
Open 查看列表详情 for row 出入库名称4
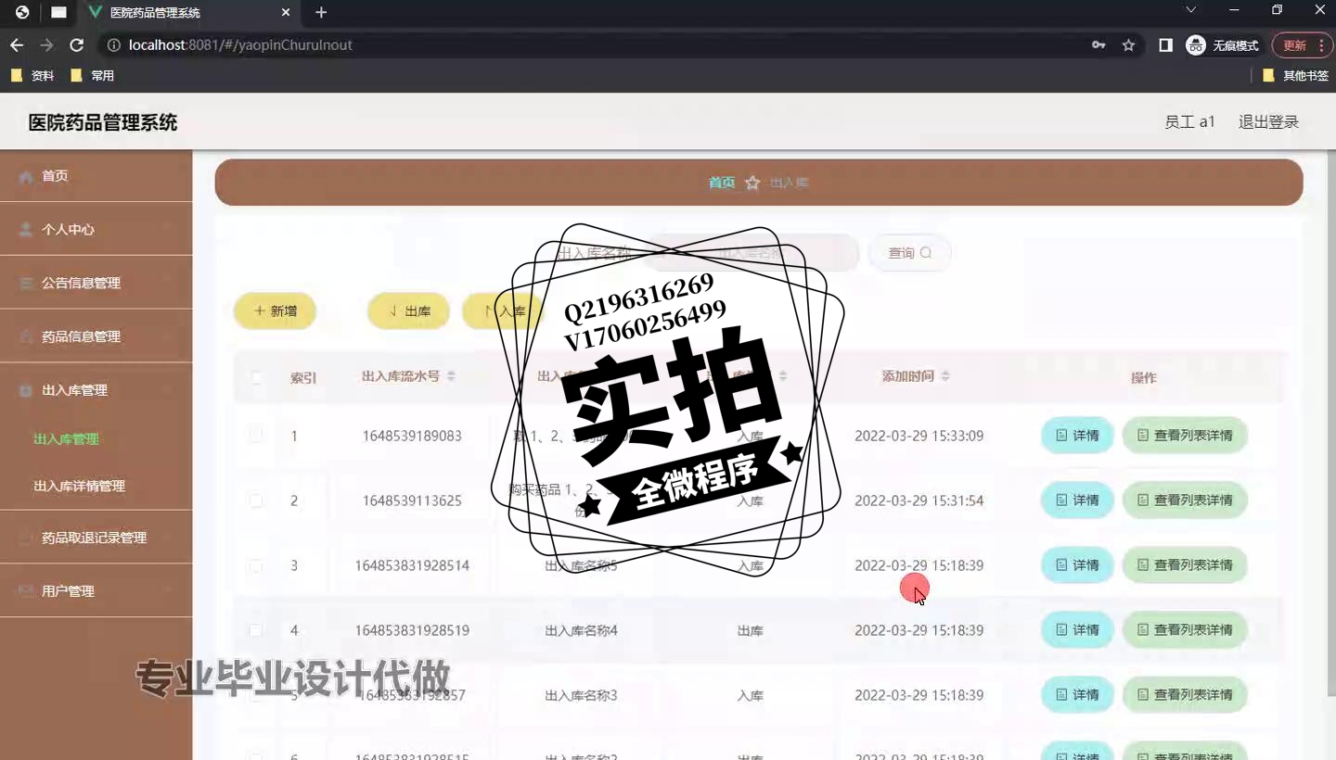[x=1185, y=630]
